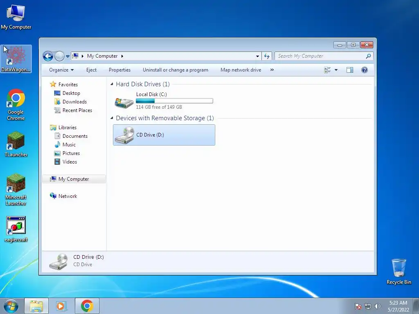Click Eject in the toolbar
Screen dimensions: 419x314
click(91, 70)
